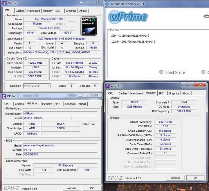This screenshot has width=209, height=191.
Task: Click the NB Frequency value 3000.1 MHz
Action: coord(184,111)
